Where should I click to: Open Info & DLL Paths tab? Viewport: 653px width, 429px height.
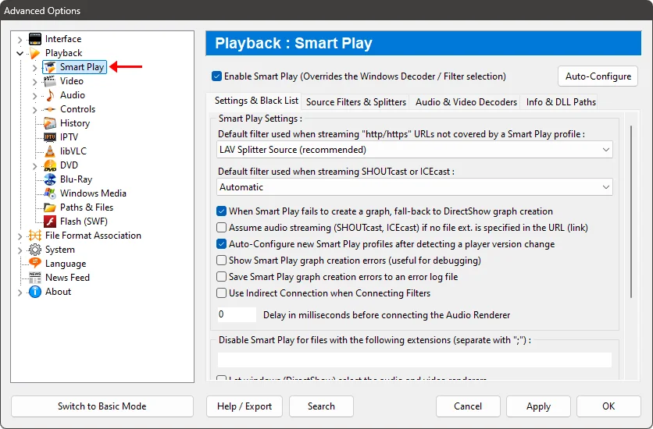[x=561, y=102]
